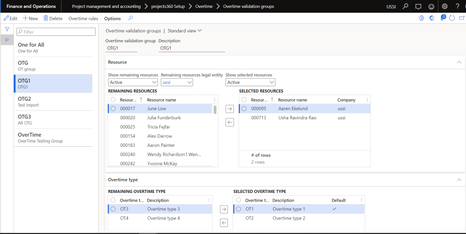Viewport: 466px width, 234px height.
Task: Click the Delete button
Action: pyautogui.click(x=53, y=19)
